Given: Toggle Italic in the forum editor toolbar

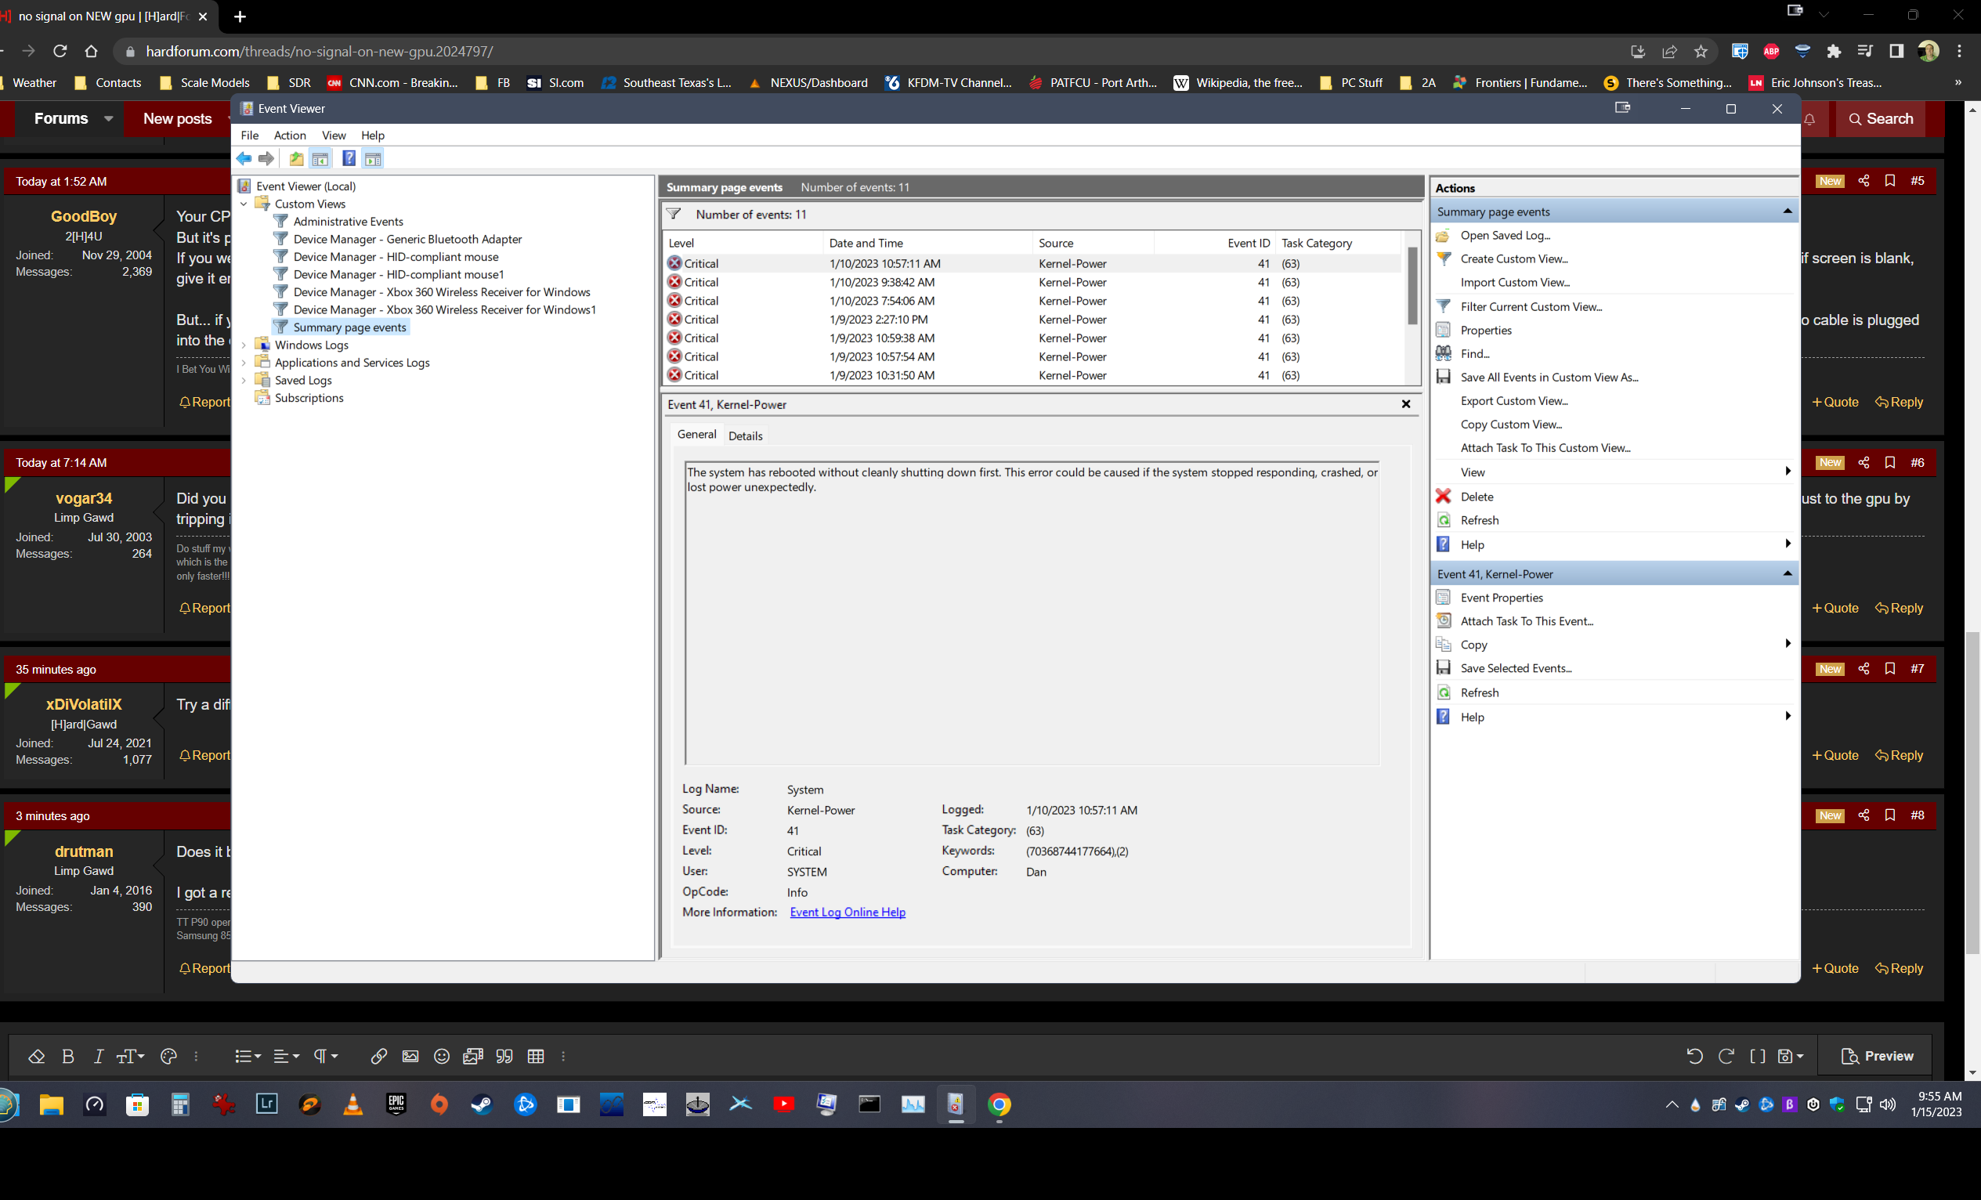Looking at the screenshot, I should (99, 1057).
